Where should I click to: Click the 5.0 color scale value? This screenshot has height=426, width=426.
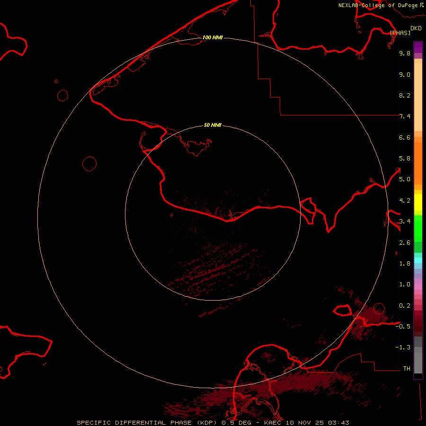click(x=405, y=179)
